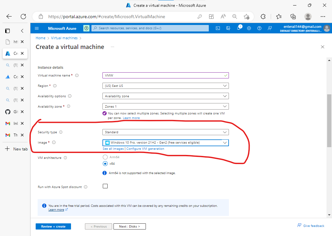Enable Run with Azure Spot discount
The width and height of the screenshot is (332, 236).
pos(105,186)
